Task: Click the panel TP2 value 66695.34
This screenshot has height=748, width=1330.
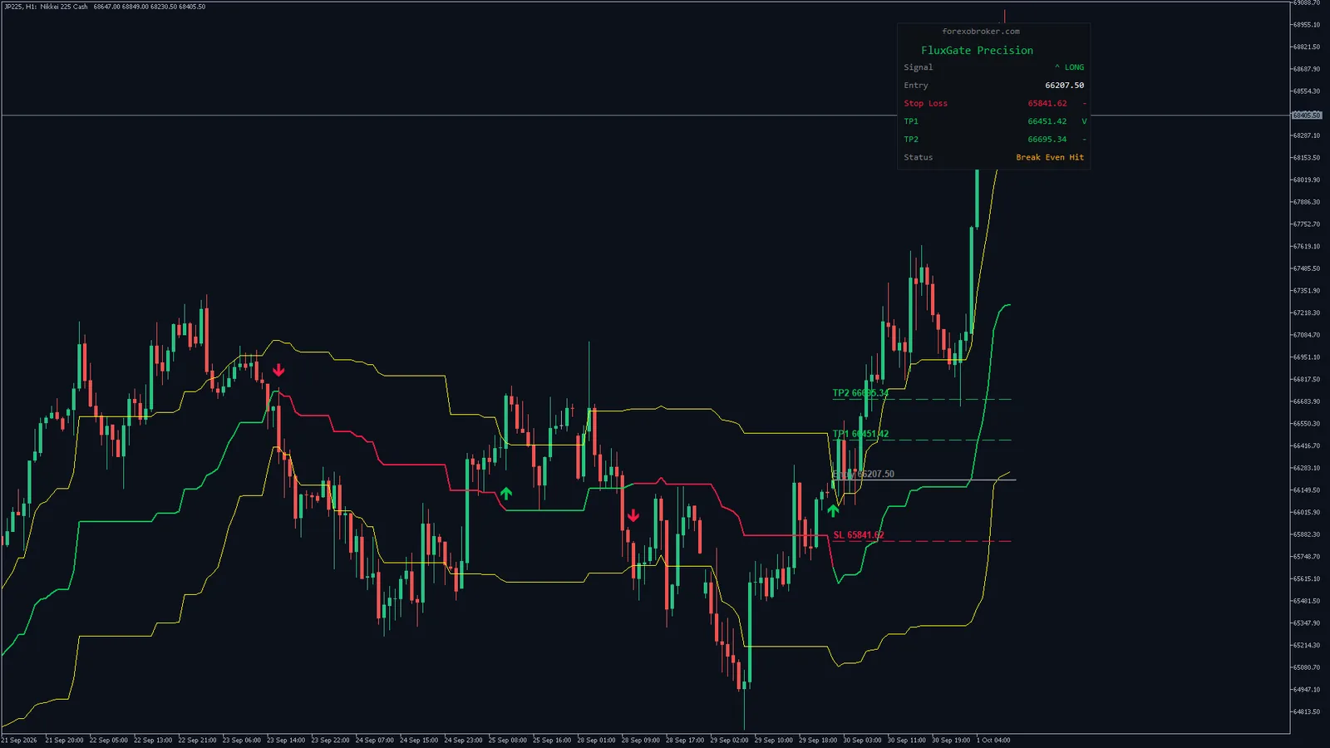Action: tap(1047, 140)
